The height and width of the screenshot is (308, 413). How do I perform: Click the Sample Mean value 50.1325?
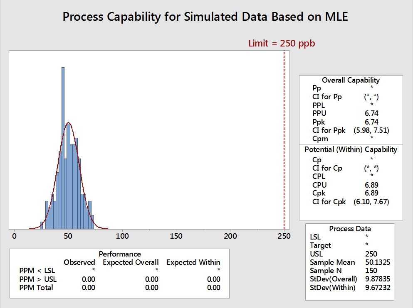point(378,262)
